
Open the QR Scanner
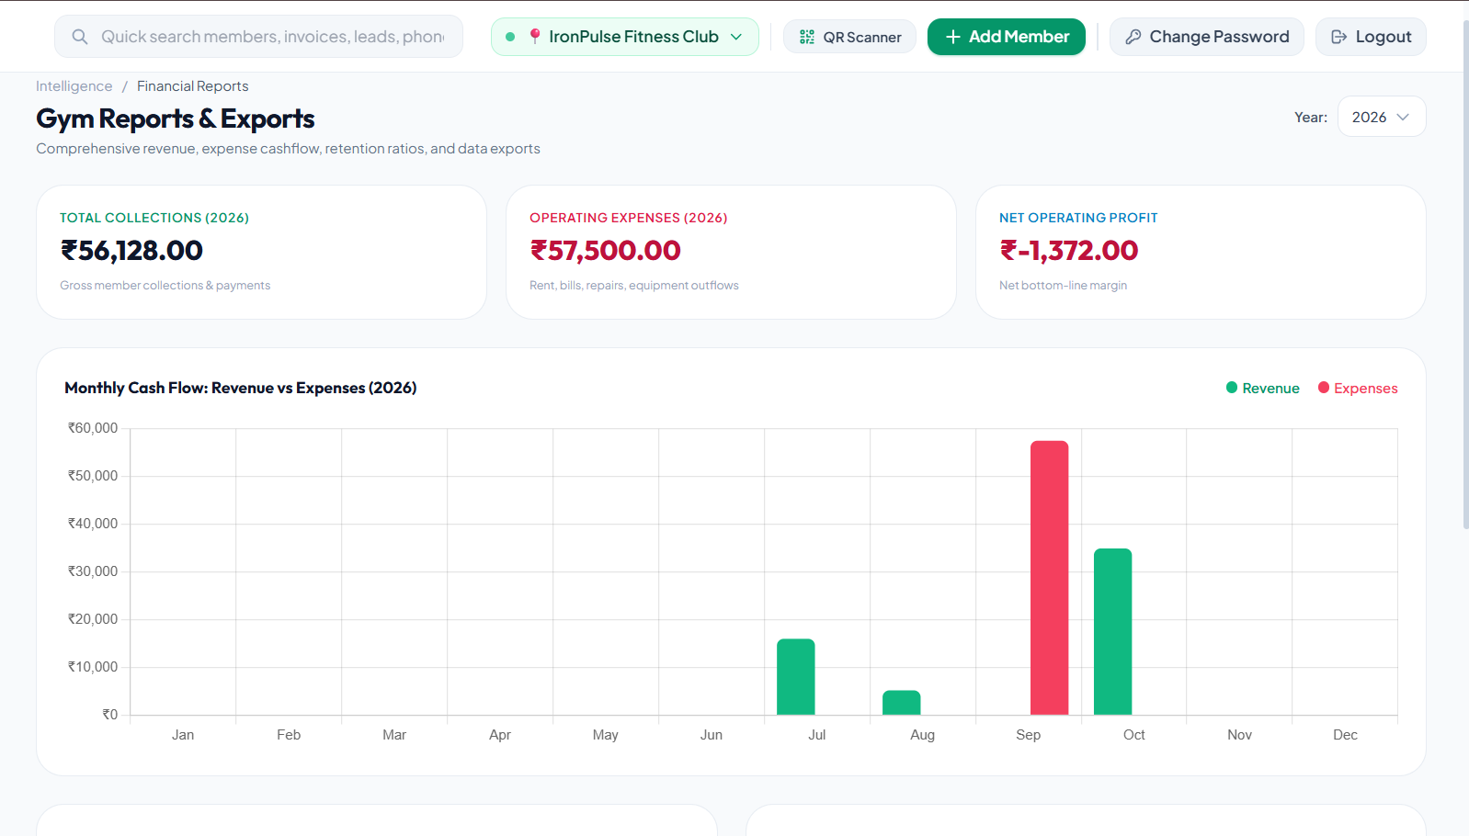click(849, 37)
